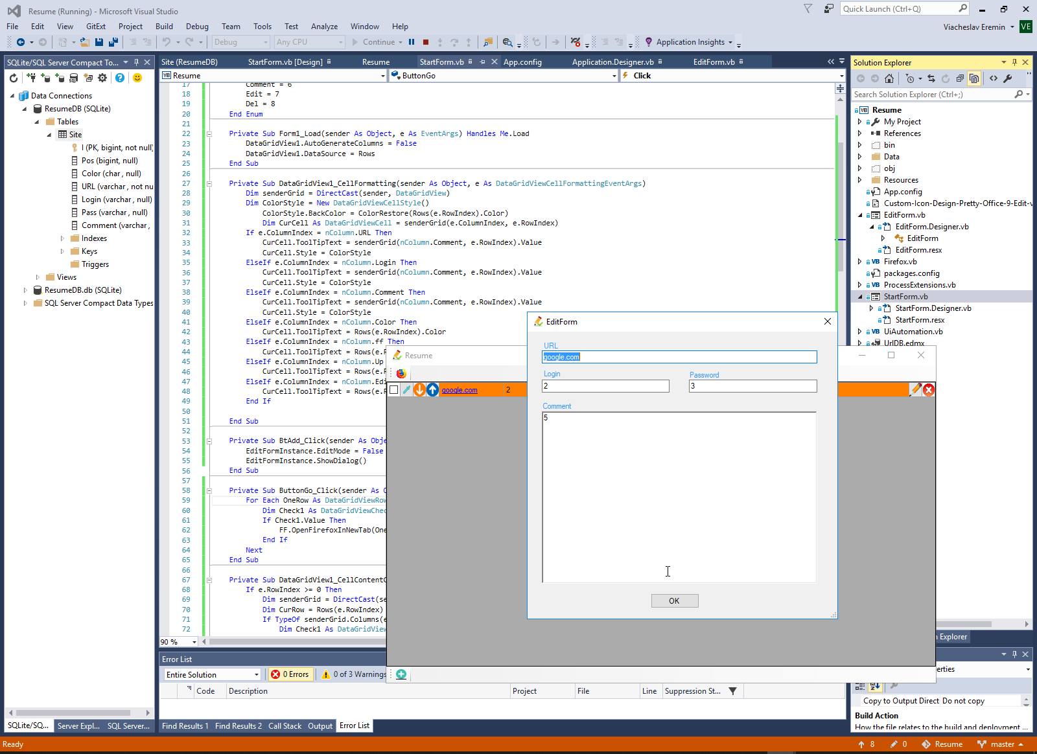
Task: Open Properties wrench in Solution Explorer
Action: tap(1007, 78)
